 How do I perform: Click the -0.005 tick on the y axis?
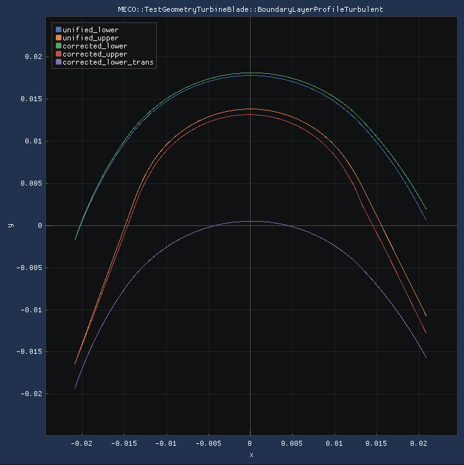(29, 268)
